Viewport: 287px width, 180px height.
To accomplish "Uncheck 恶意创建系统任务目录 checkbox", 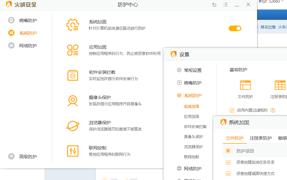I will (228, 162).
